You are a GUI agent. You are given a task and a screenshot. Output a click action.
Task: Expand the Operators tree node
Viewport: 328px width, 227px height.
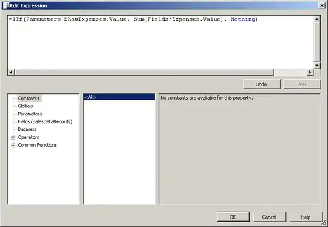click(x=13, y=138)
